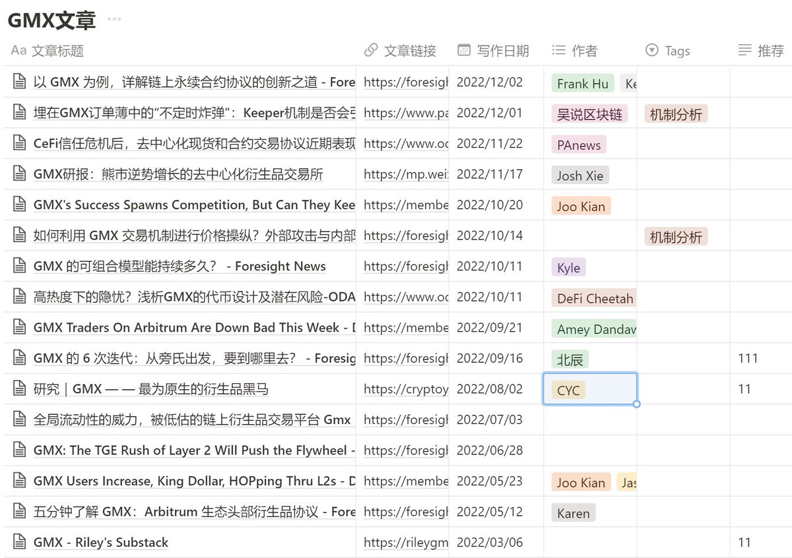Click page icon of GMX 的可组合模型 row
This screenshot has width=792, height=558.
pos(20,266)
